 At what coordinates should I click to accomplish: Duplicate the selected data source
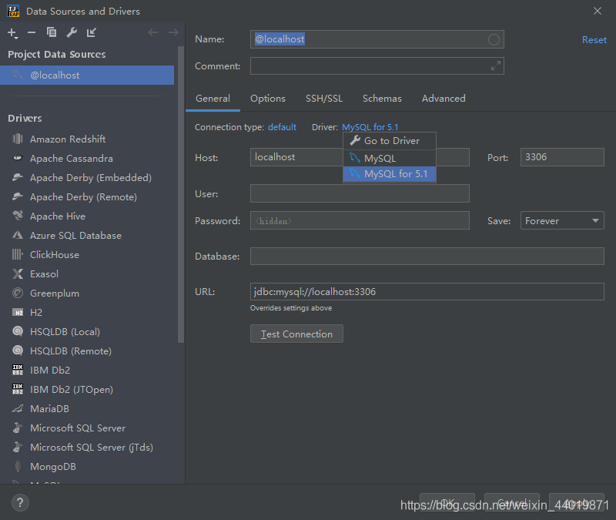[52, 32]
